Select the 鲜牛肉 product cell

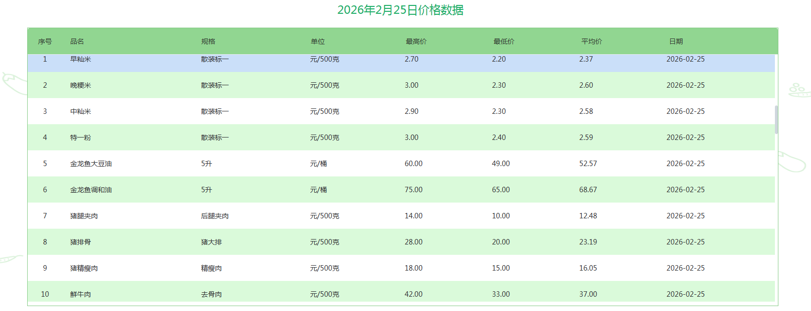[81, 294]
